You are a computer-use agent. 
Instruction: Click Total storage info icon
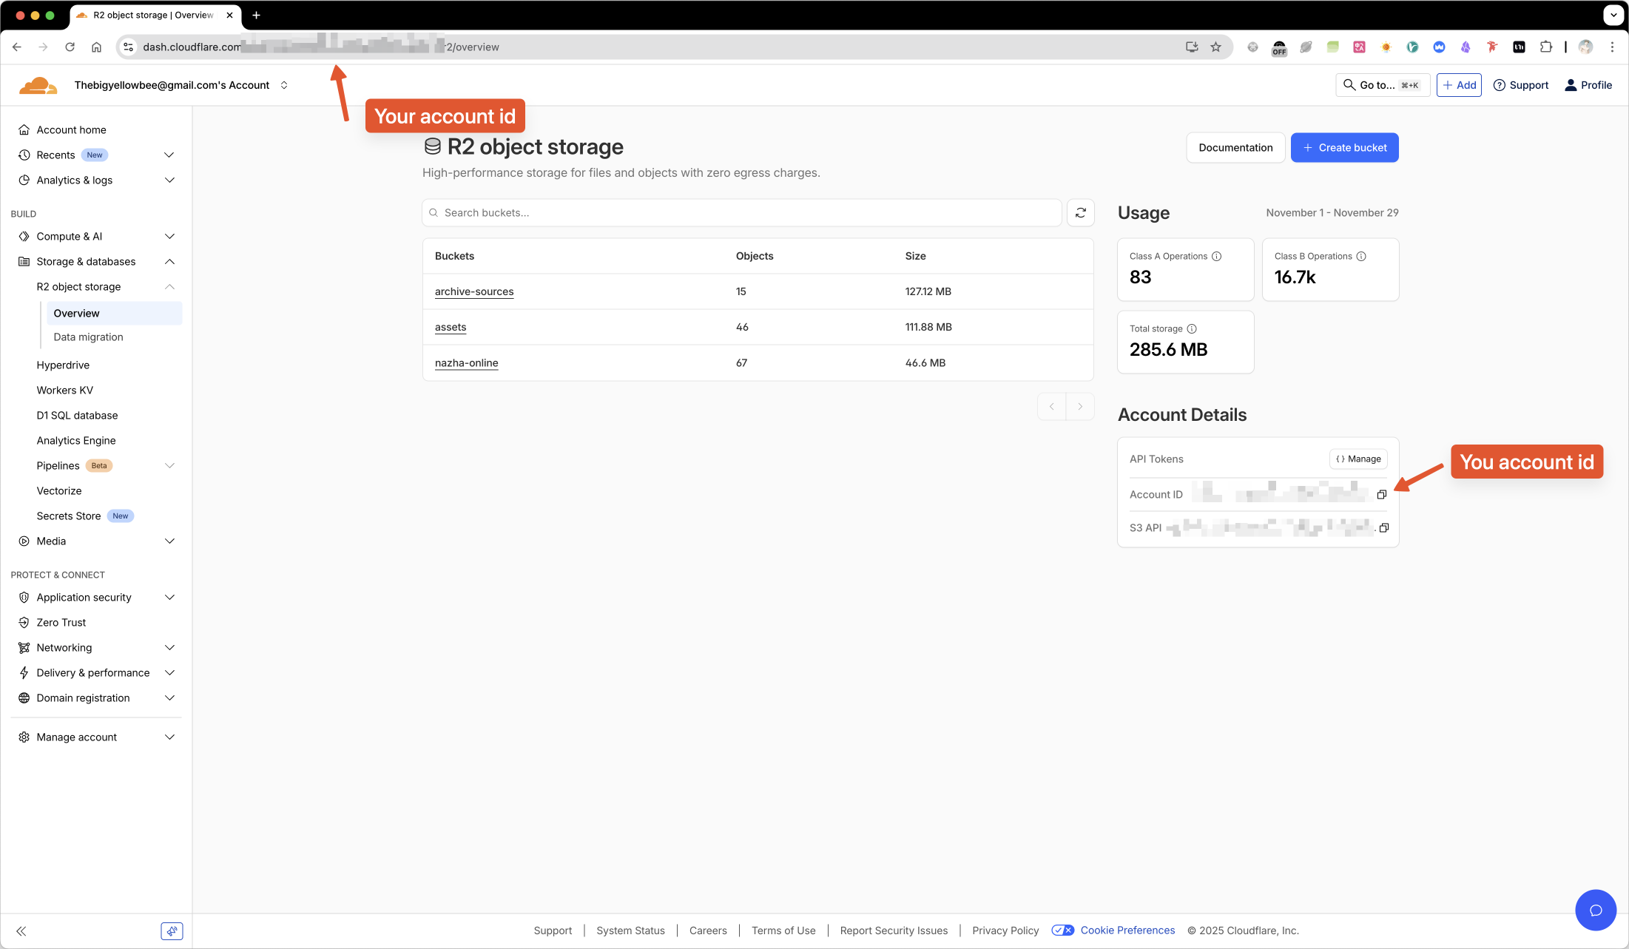1191,328
